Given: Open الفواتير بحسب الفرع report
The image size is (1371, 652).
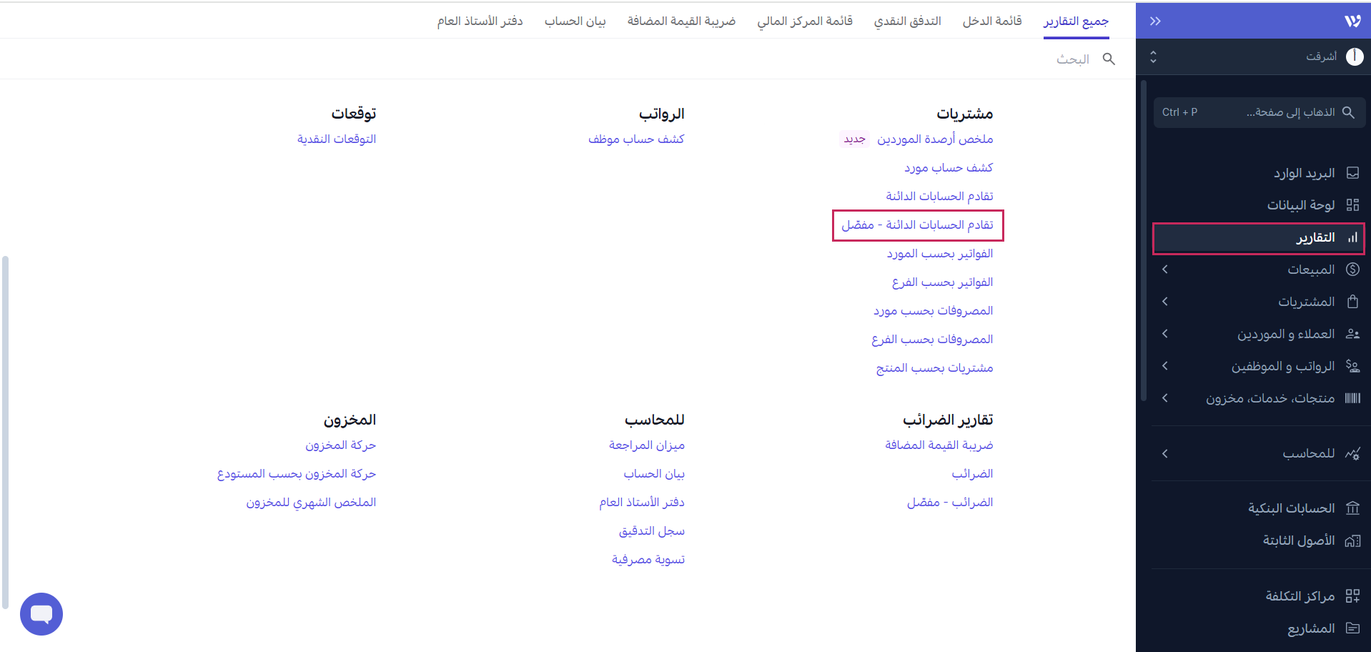Looking at the screenshot, I should [x=942, y=282].
